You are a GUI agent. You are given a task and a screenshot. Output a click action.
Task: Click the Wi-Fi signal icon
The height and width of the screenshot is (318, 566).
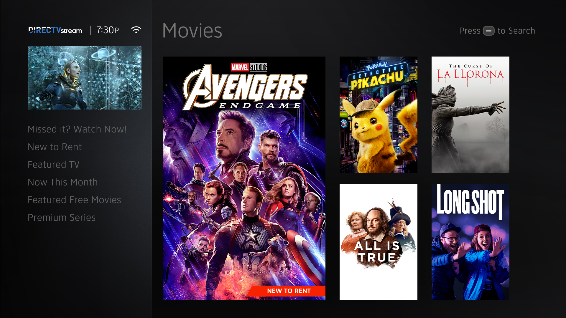coord(136,30)
